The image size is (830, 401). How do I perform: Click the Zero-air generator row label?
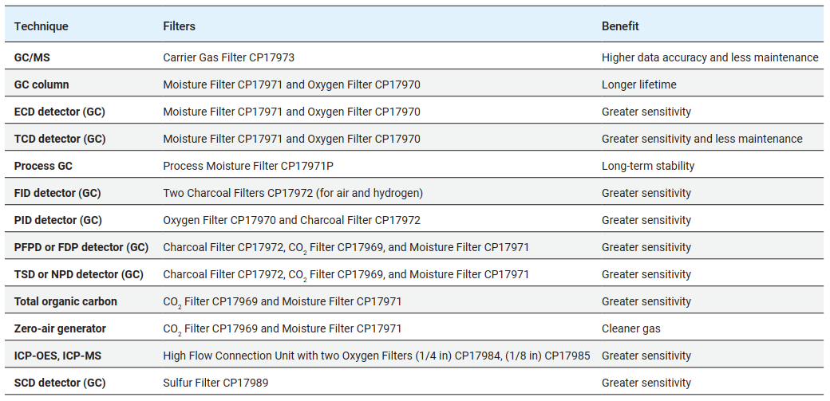(60, 328)
